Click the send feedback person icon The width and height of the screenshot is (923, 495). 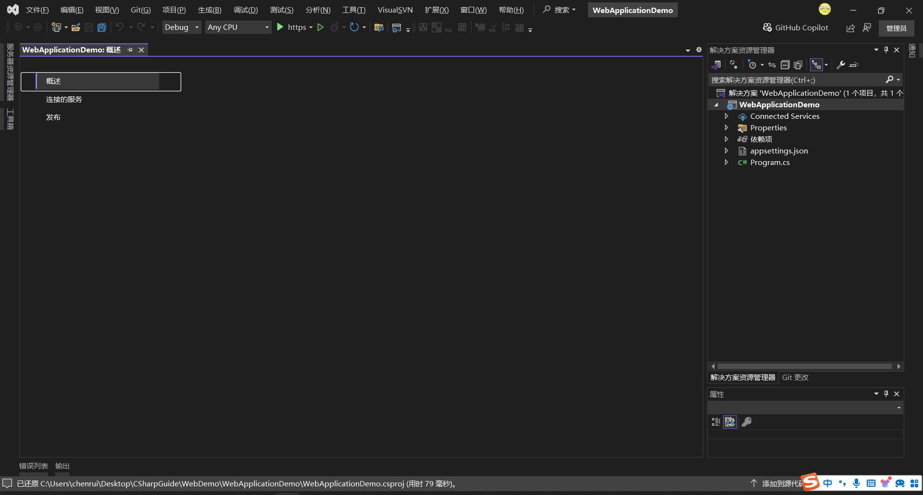click(867, 28)
